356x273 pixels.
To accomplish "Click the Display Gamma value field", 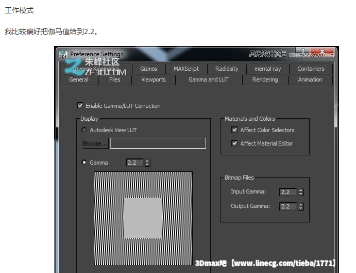I will (x=135, y=163).
